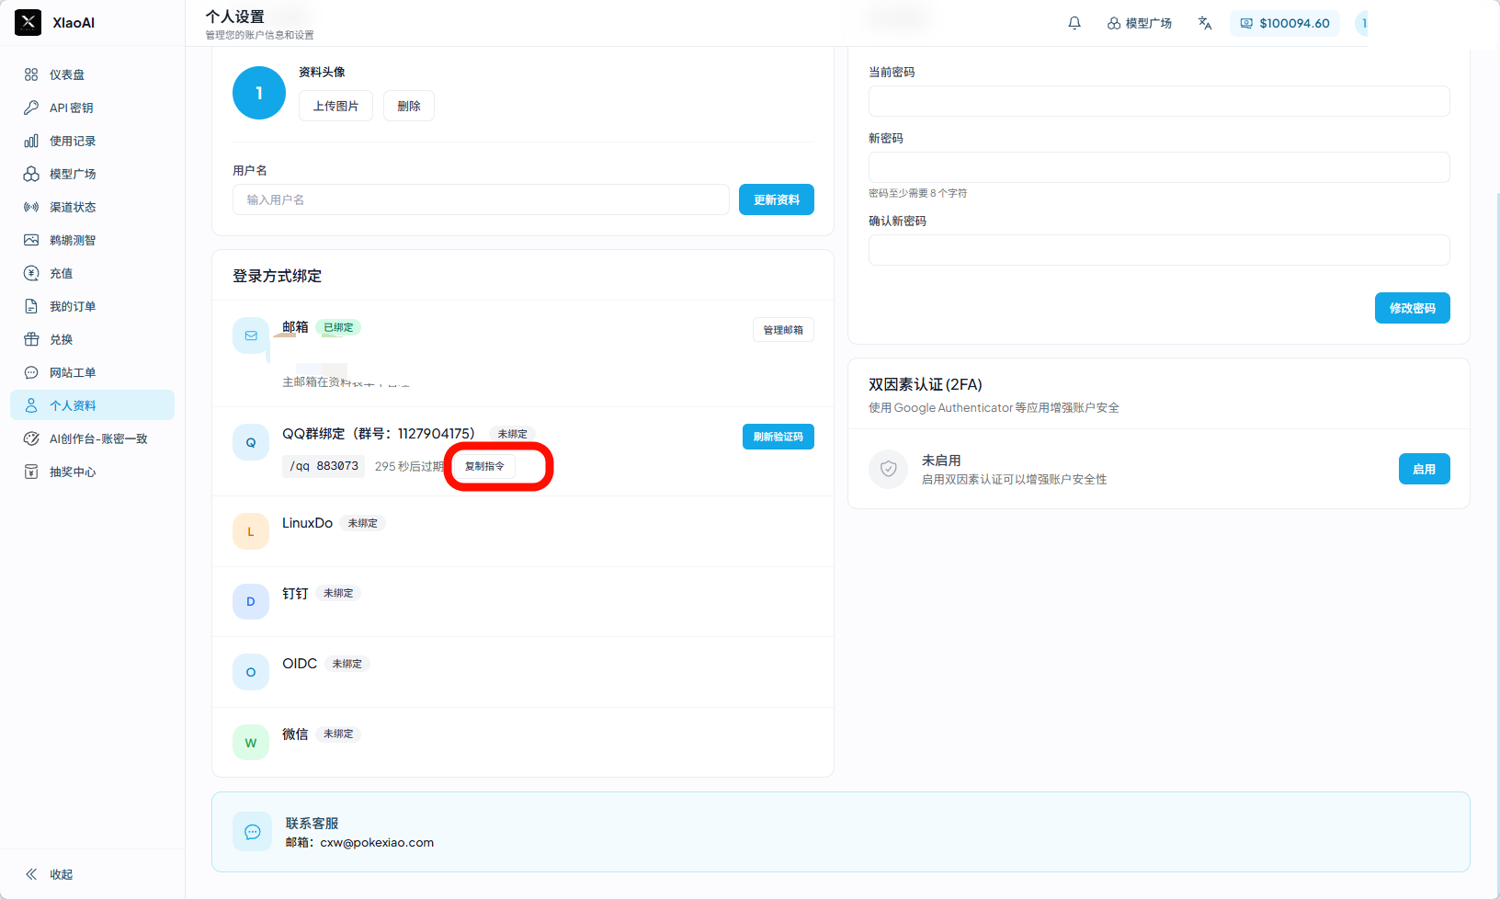Viewport: 1500px width, 899px height.
Task: Click the 复制指令 button
Action: click(484, 466)
